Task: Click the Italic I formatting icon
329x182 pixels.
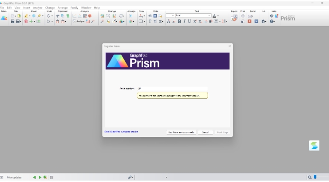Action: click(184, 21)
